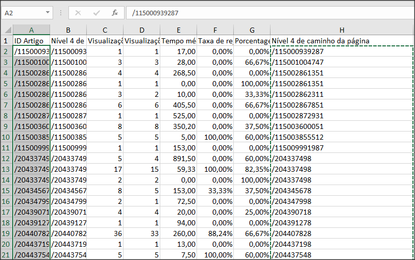Click the 'Taxa de re' header cell
Viewport: 415px width, 260px height.
(x=215, y=41)
